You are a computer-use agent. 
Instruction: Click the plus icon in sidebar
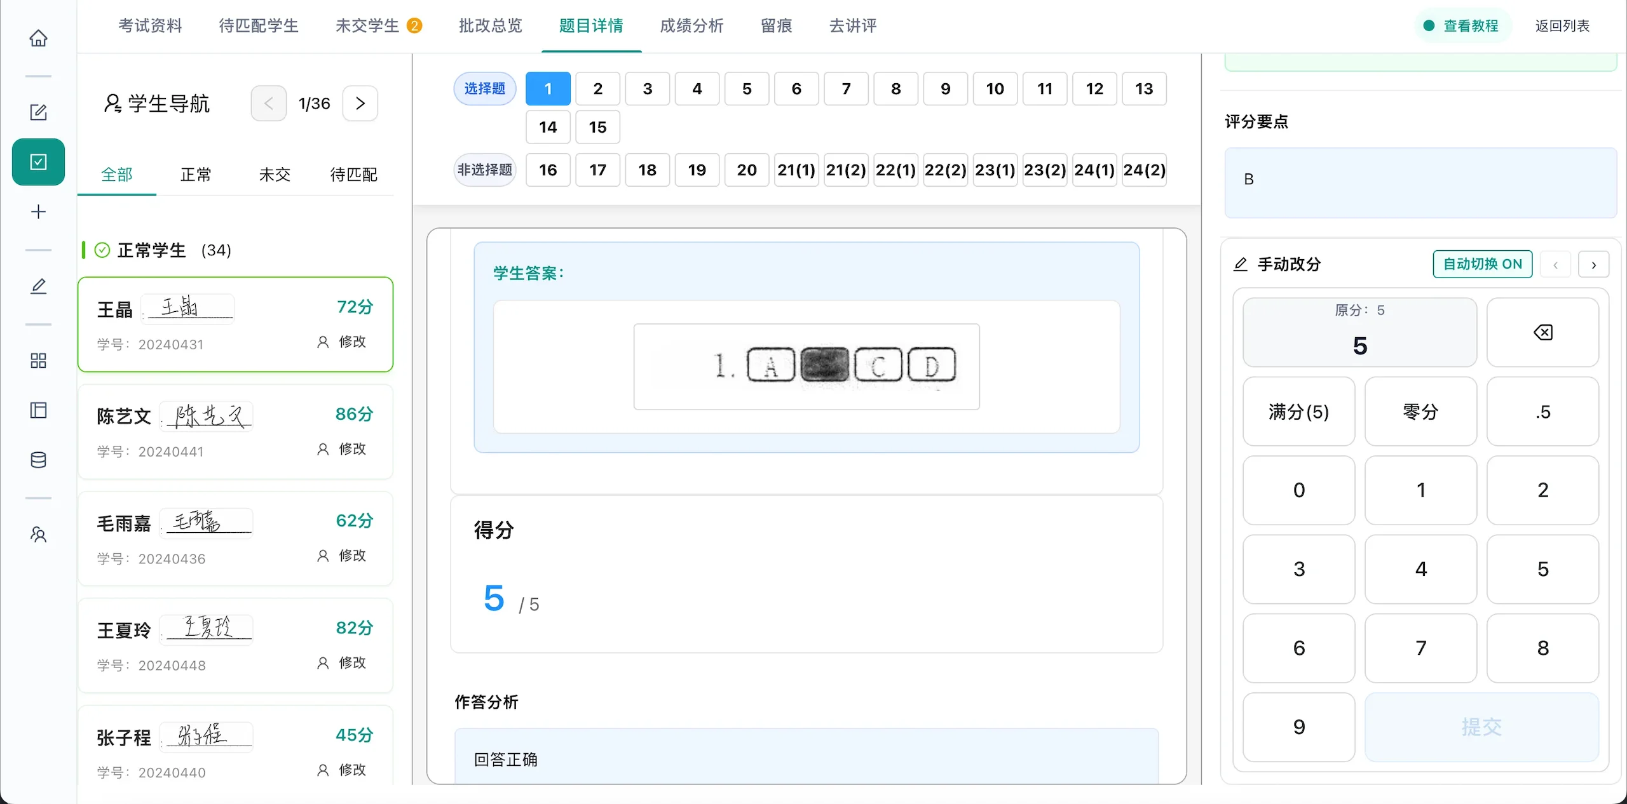38,211
